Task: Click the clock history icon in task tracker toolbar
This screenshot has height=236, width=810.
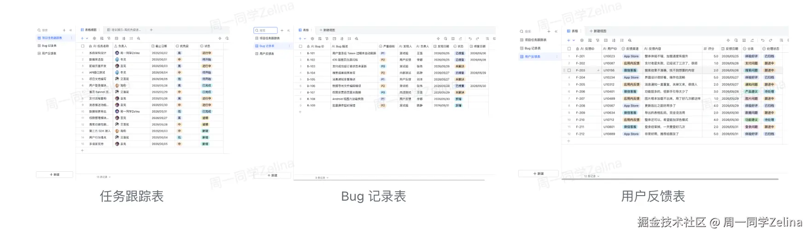Action: 227,39
